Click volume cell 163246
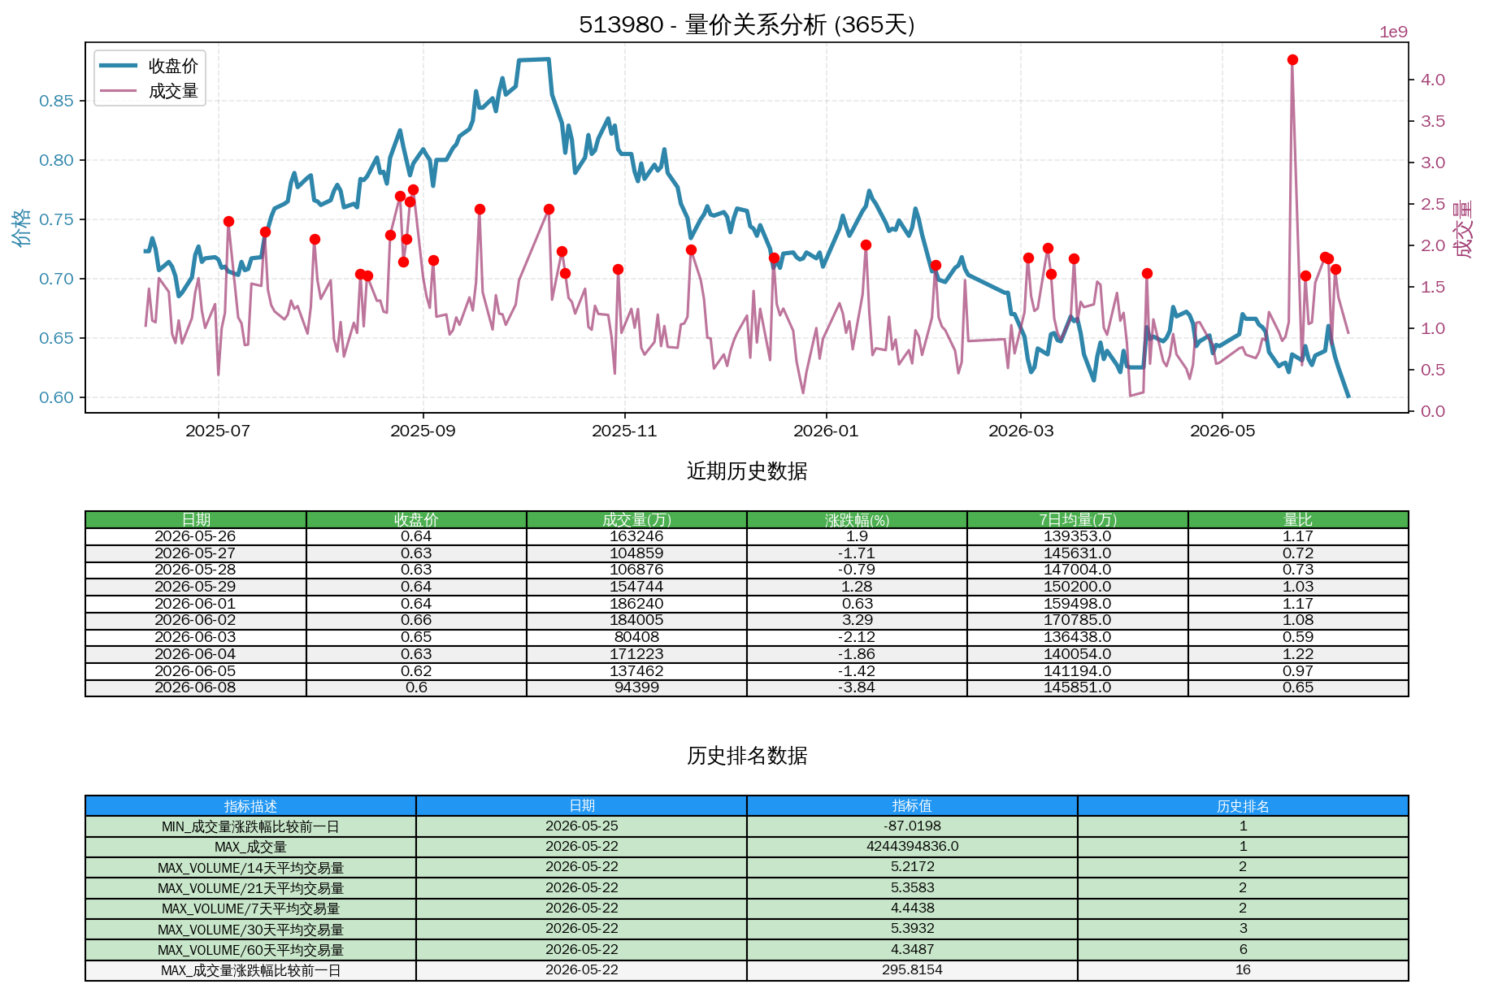 pyautogui.click(x=636, y=536)
